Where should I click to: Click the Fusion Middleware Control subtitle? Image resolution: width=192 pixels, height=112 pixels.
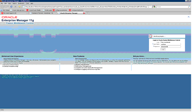(x=20, y=23)
